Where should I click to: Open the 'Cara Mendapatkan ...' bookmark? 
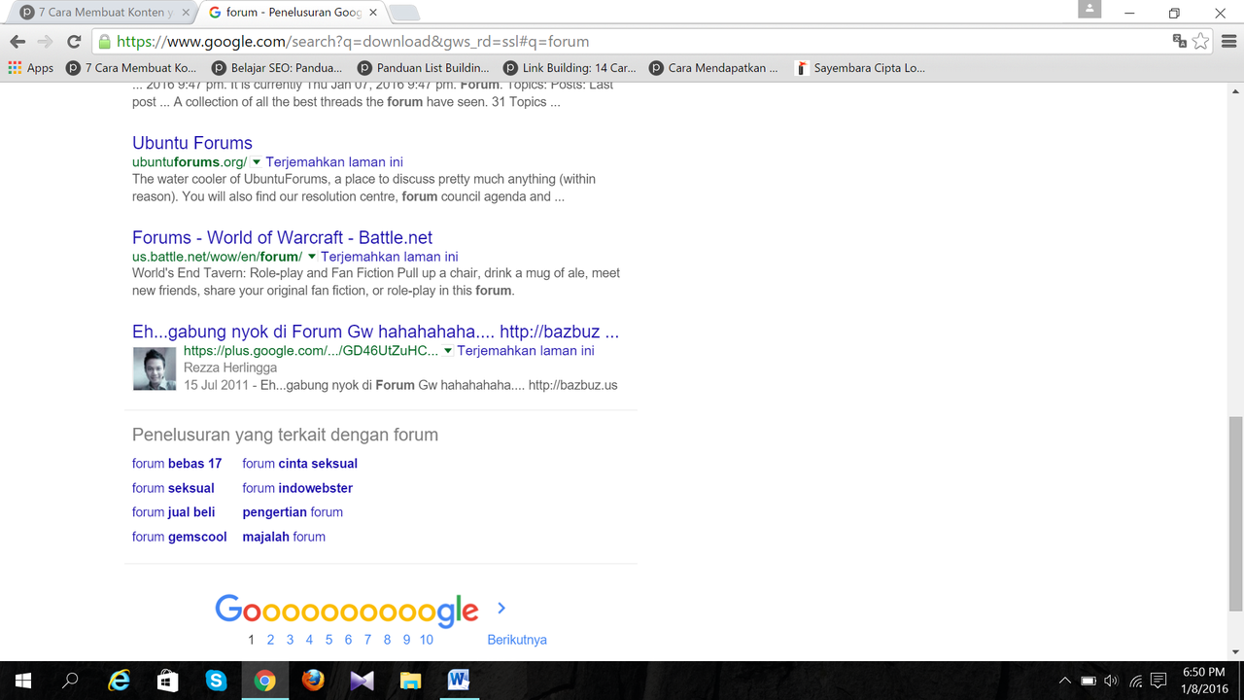tap(714, 68)
